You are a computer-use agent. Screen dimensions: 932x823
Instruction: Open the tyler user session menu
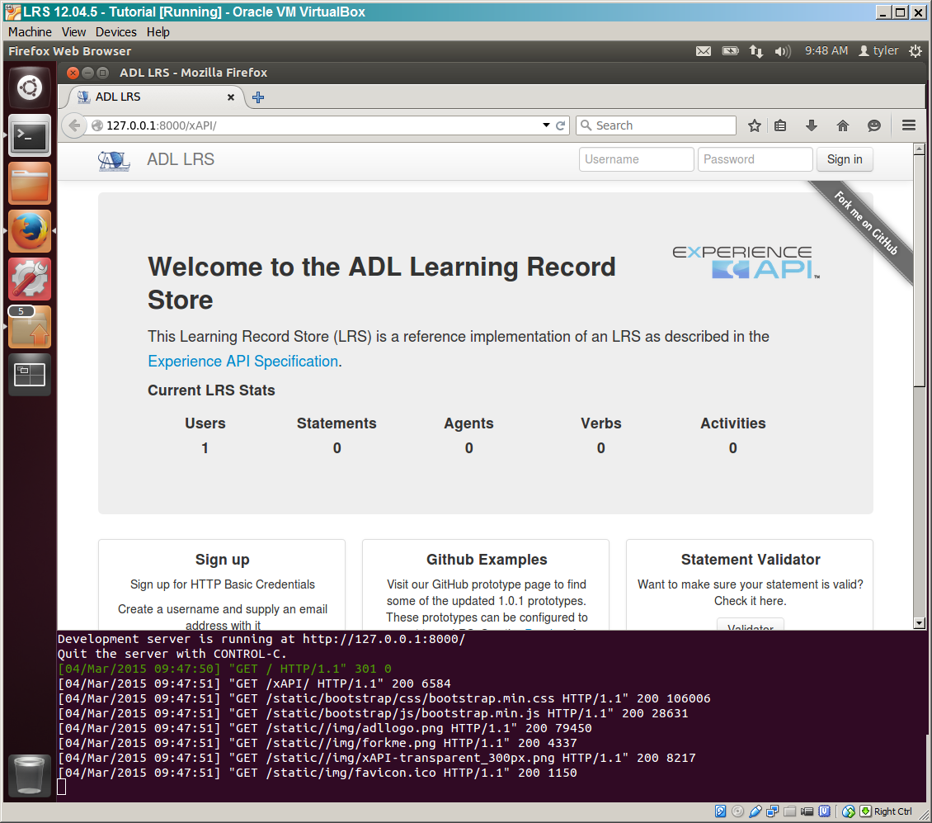click(x=878, y=51)
